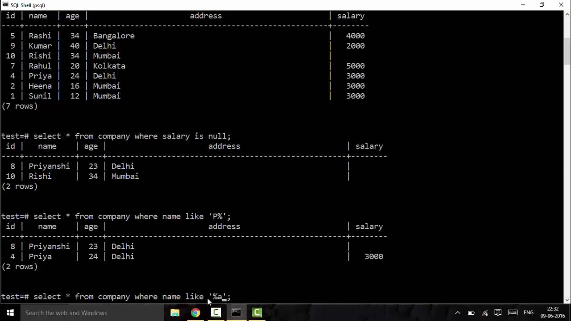The image size is (571, 321).
Task: Click Priyanshi in the salary null results
Action: click(49, 166)
